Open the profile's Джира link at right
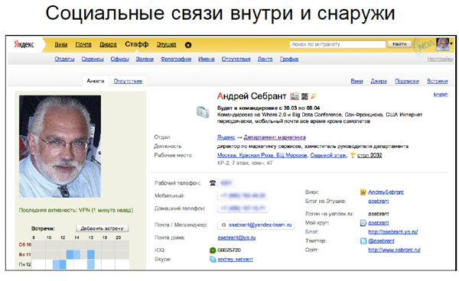The image size is (459, 281). pyautogui.click(x=379, y=81)
